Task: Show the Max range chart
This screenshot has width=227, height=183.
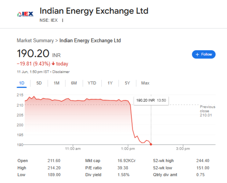Action: [x=145, y=83]
